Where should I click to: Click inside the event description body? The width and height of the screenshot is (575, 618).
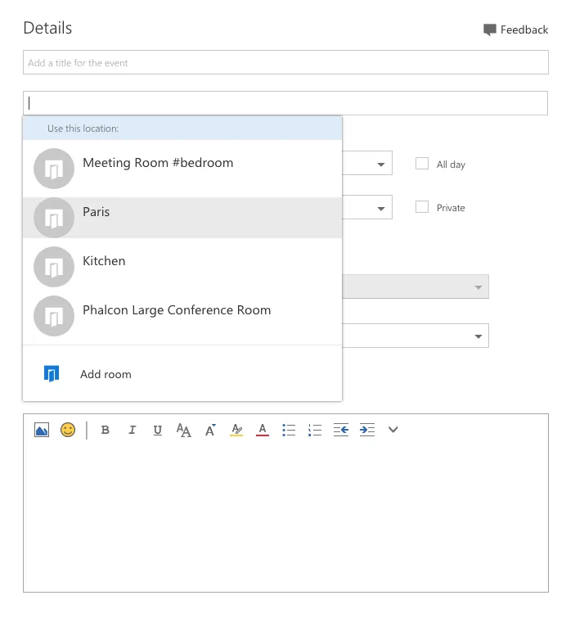click(x=285, y=517)
